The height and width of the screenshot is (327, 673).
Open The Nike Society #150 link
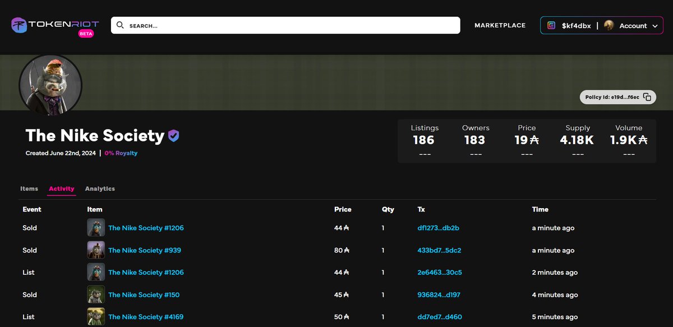(144, 294)
